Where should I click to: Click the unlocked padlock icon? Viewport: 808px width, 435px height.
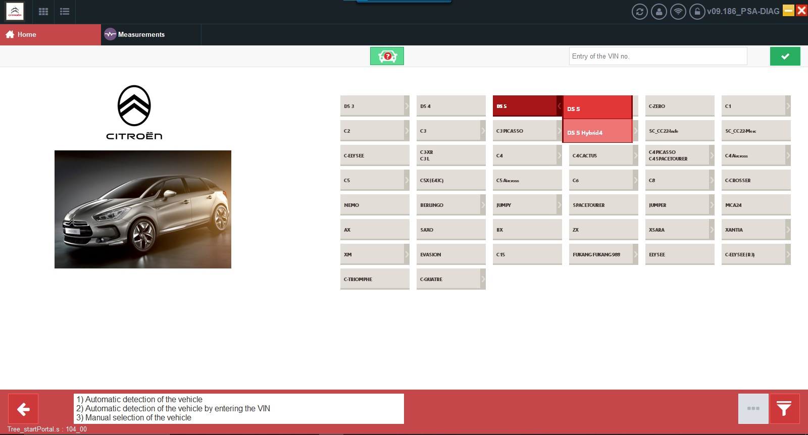coord(697,12)
